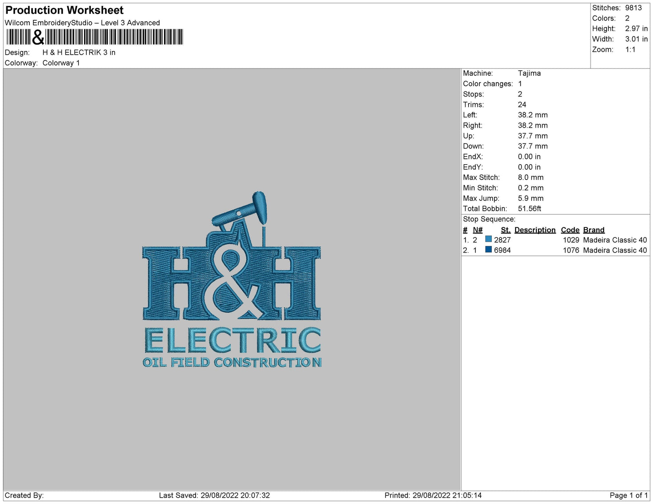Screen dimensions: 653x504
Task: Click 'Madeira Classic 40' in row 1
Action: [615, 240]
